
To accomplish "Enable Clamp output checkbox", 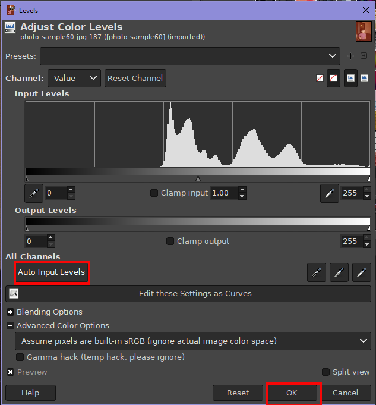I will 170,241.
